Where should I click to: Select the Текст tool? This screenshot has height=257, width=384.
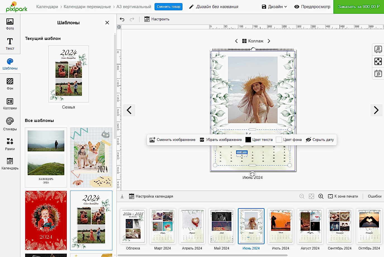point(10,44)
